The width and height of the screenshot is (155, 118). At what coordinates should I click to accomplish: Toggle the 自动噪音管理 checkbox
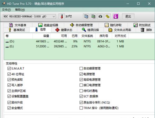81,68
